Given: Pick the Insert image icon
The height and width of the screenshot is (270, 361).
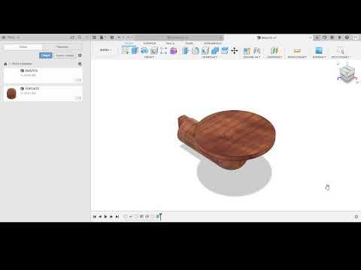Looking at the screenshot, I should (319, 51).
